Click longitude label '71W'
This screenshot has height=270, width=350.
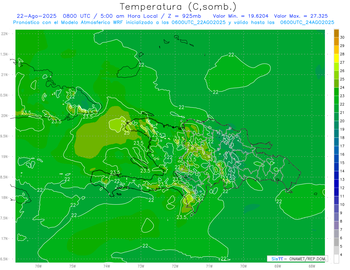tap(209, 266)
